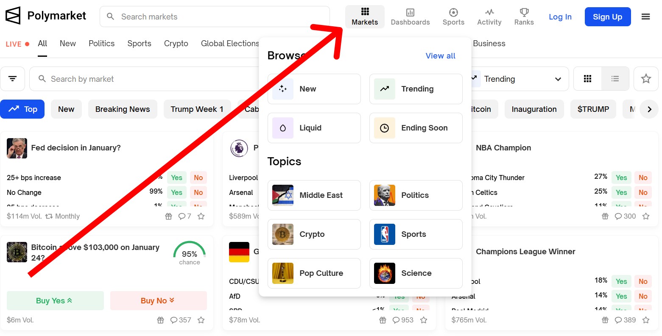Select the All category tab
The height and width of the screenshot is (336, 662).
(x=42, y=44)
